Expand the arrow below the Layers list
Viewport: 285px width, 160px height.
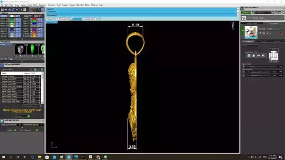tap(22, 39)
